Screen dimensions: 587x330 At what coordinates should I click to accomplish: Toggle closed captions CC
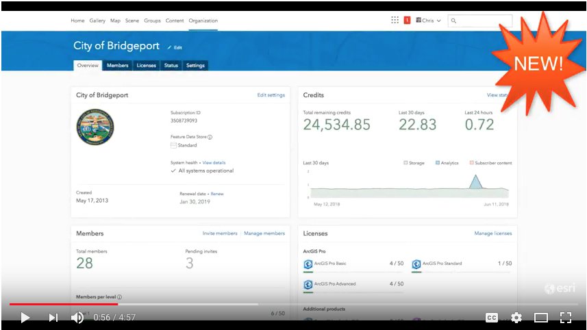492,318
